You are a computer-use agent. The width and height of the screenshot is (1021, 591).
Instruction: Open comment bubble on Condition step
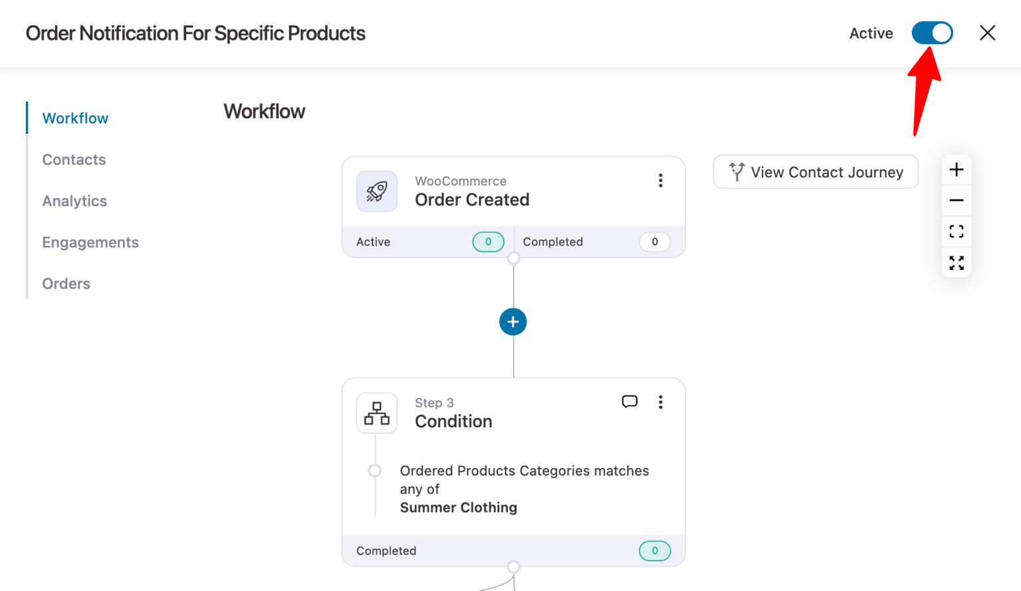point(629,402)
